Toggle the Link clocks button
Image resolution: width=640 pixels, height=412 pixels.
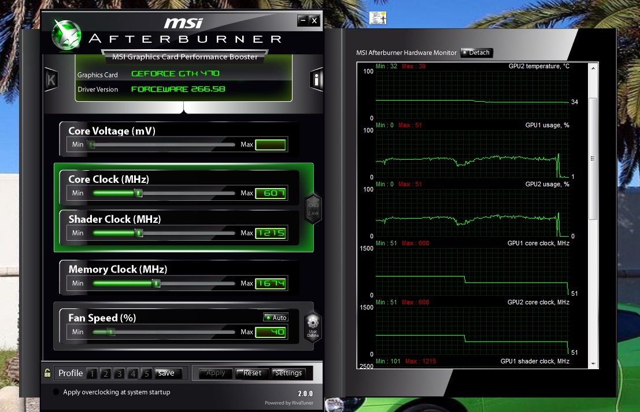313,209
